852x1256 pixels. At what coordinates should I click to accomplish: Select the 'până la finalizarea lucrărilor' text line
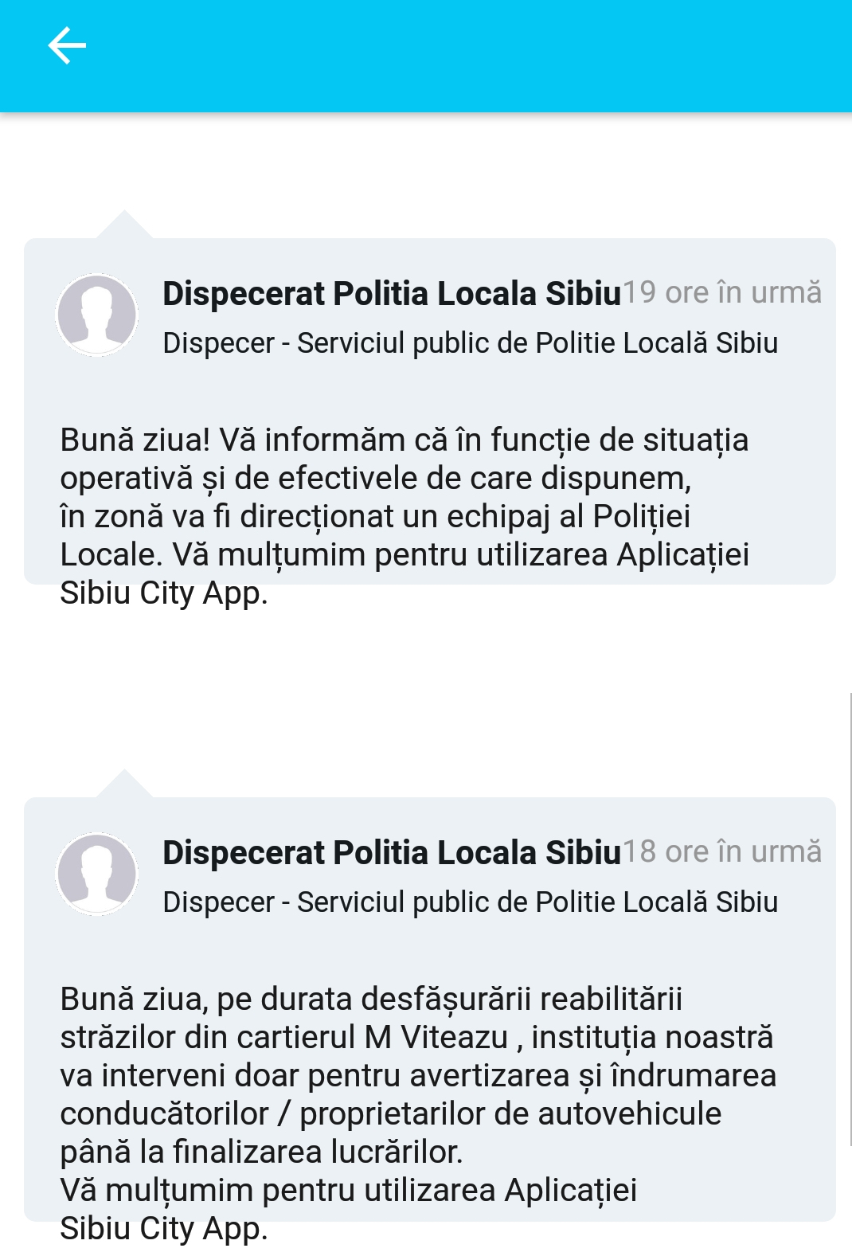pyautogui.click(x=261, y=1152)
